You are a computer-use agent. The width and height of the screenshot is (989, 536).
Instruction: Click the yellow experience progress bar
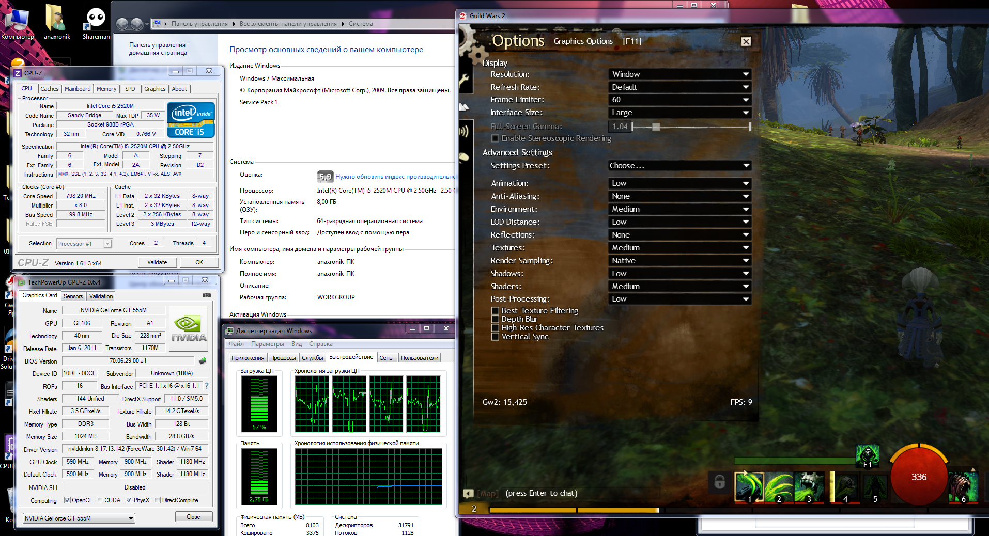[574, 510]
